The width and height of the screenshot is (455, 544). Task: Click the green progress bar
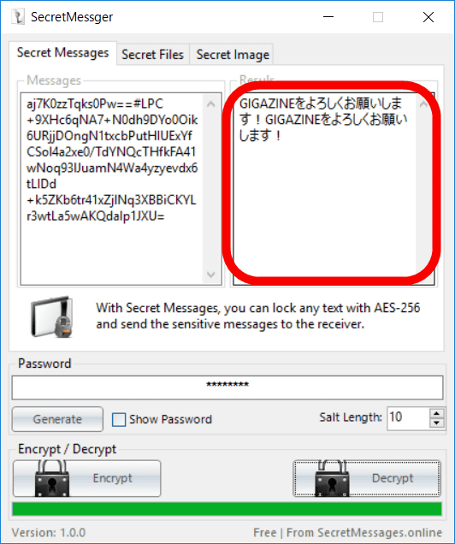(x=227, y=509)
